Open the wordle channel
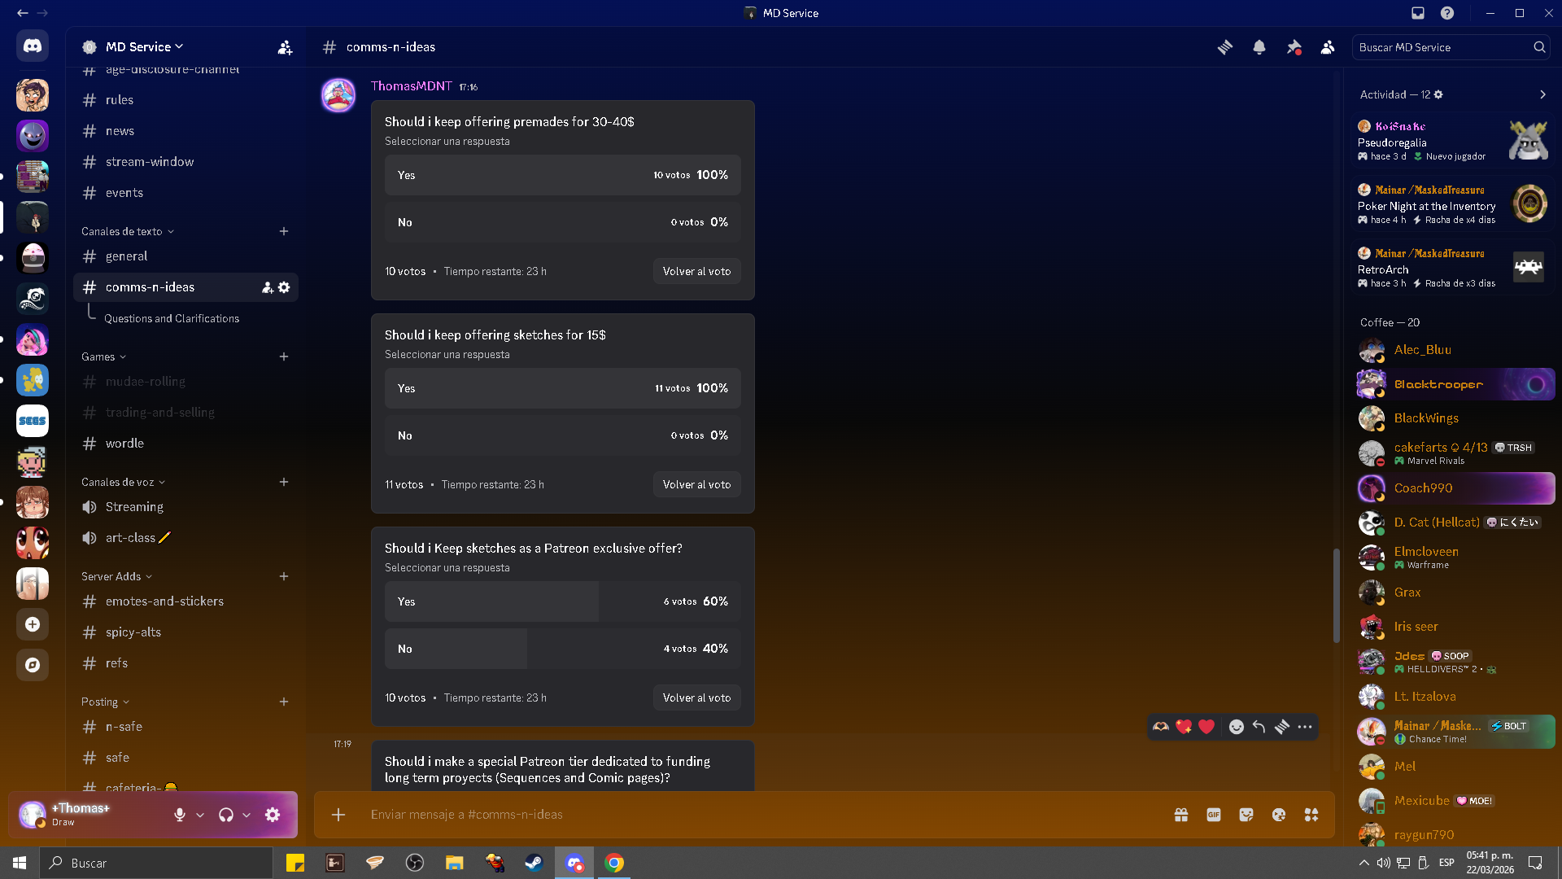Screen dimensions: 1562x879 click(x=186, y=444)
